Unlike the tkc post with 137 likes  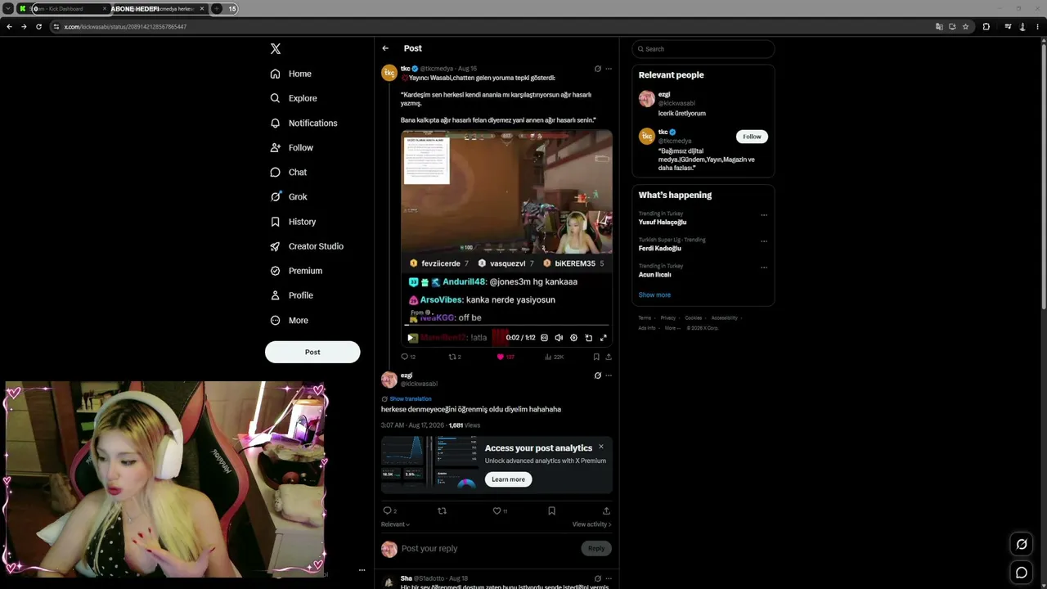[x=506, y=357]
